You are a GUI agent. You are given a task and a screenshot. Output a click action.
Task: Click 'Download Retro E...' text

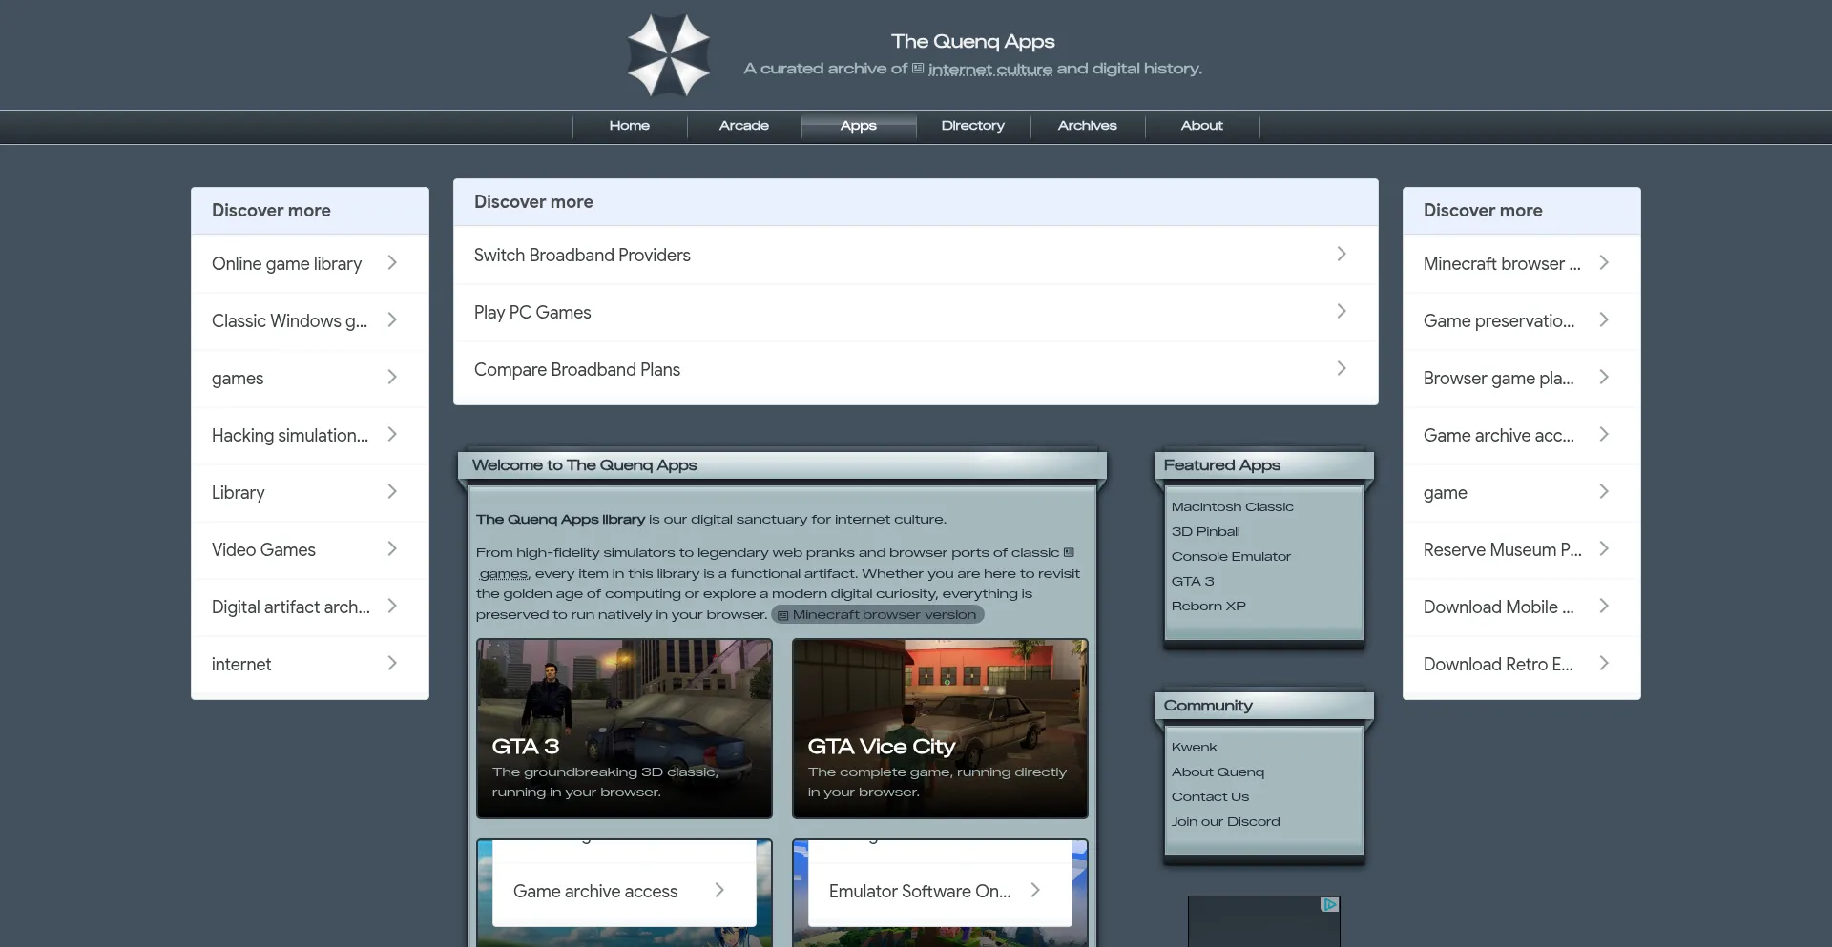[x=1498, y=664]
